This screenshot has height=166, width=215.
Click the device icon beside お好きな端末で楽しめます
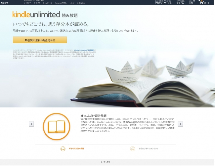132,149
